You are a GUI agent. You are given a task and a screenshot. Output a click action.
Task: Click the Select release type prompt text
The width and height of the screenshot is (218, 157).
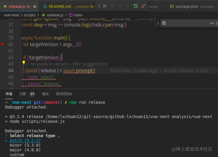(x=32, y=136)
